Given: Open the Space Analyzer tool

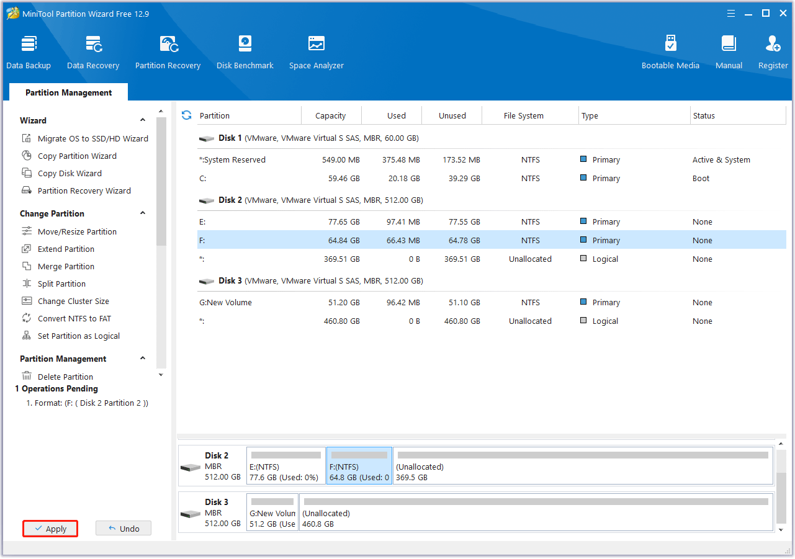Looking at the screenshot, I should click(x=317, y=52).
